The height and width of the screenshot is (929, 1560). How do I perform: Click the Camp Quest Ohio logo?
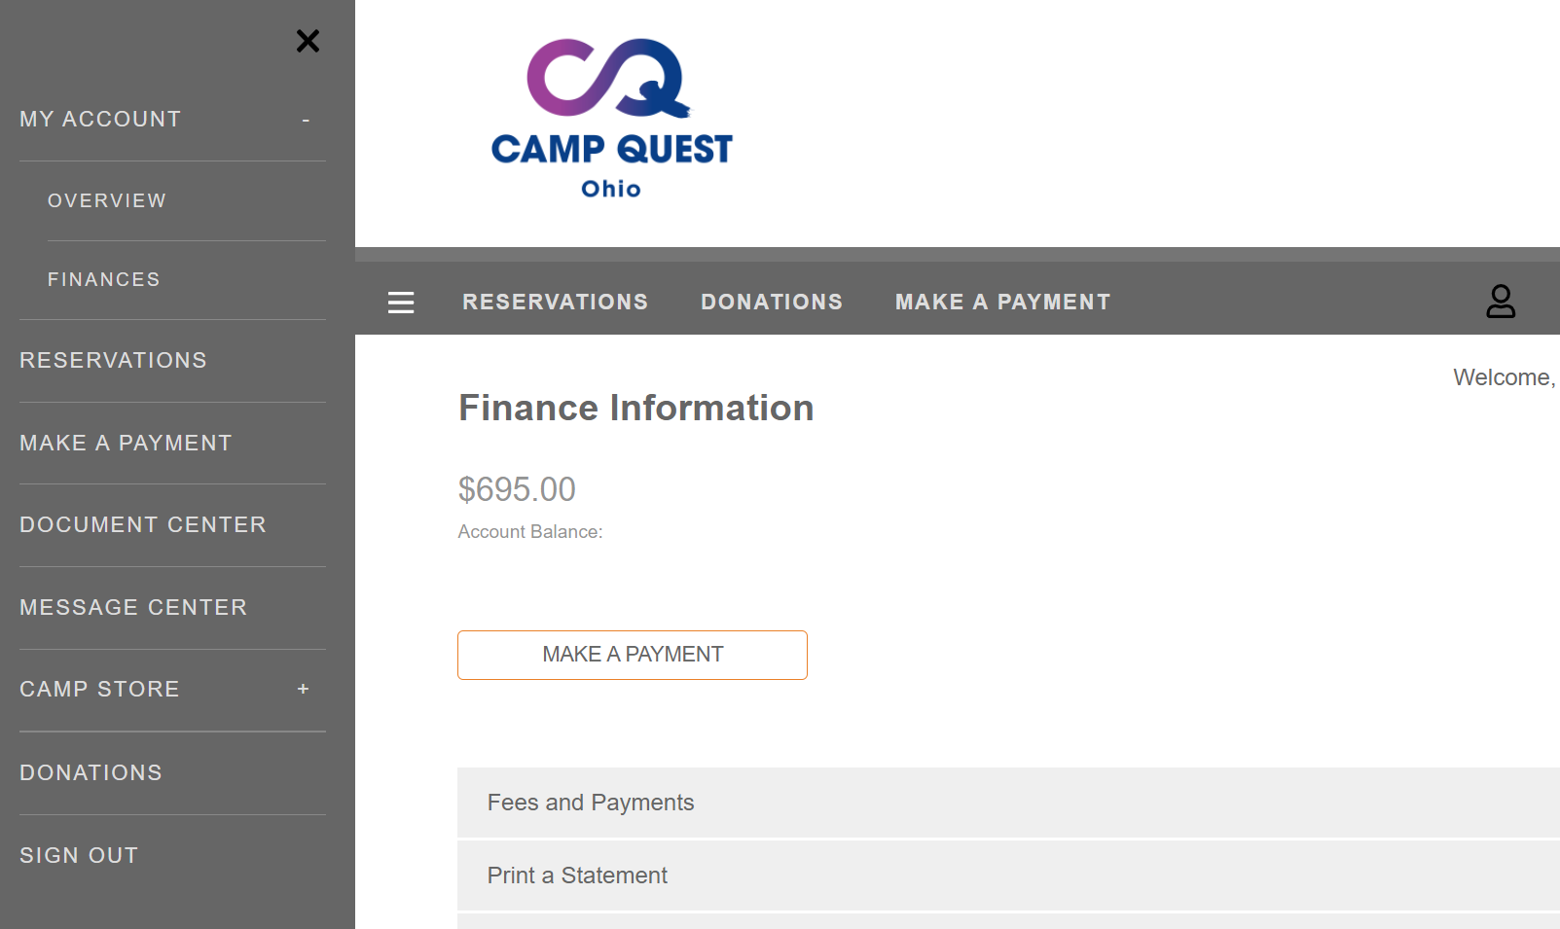611,119
